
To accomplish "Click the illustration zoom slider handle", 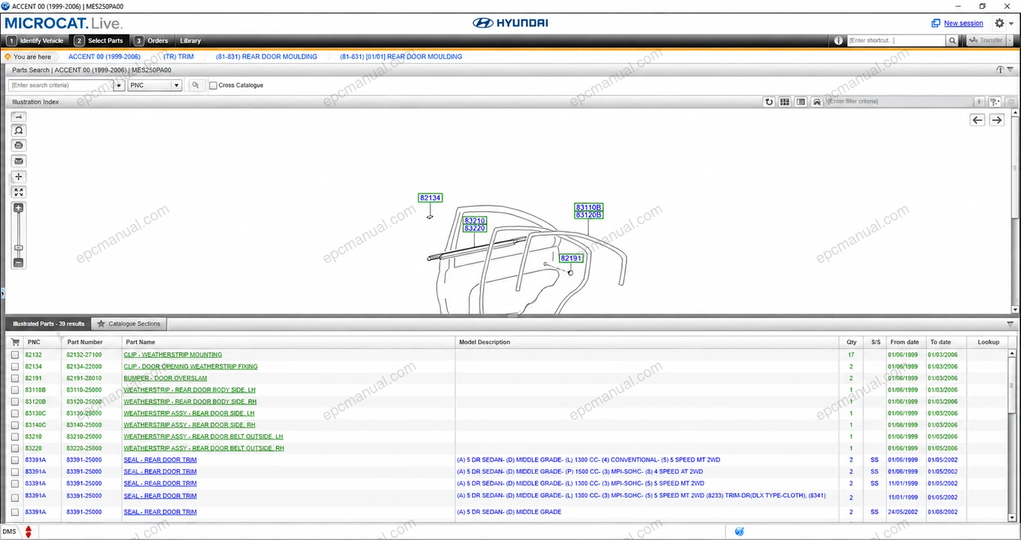I will 19,248.
